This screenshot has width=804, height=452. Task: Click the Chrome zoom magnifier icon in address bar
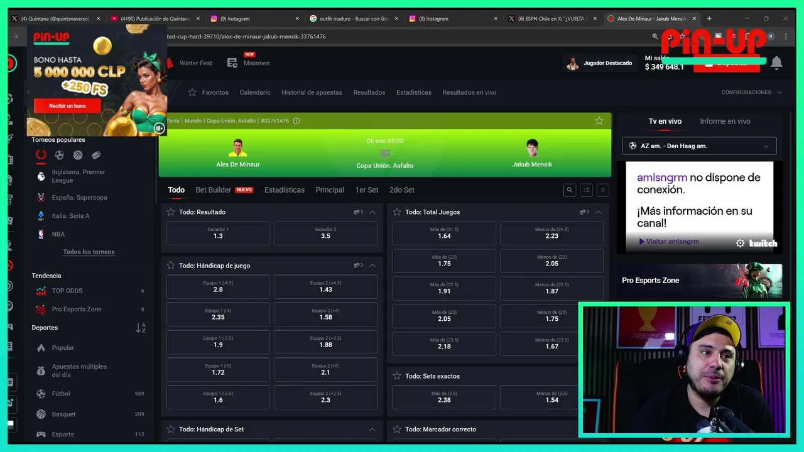point(655,36)
